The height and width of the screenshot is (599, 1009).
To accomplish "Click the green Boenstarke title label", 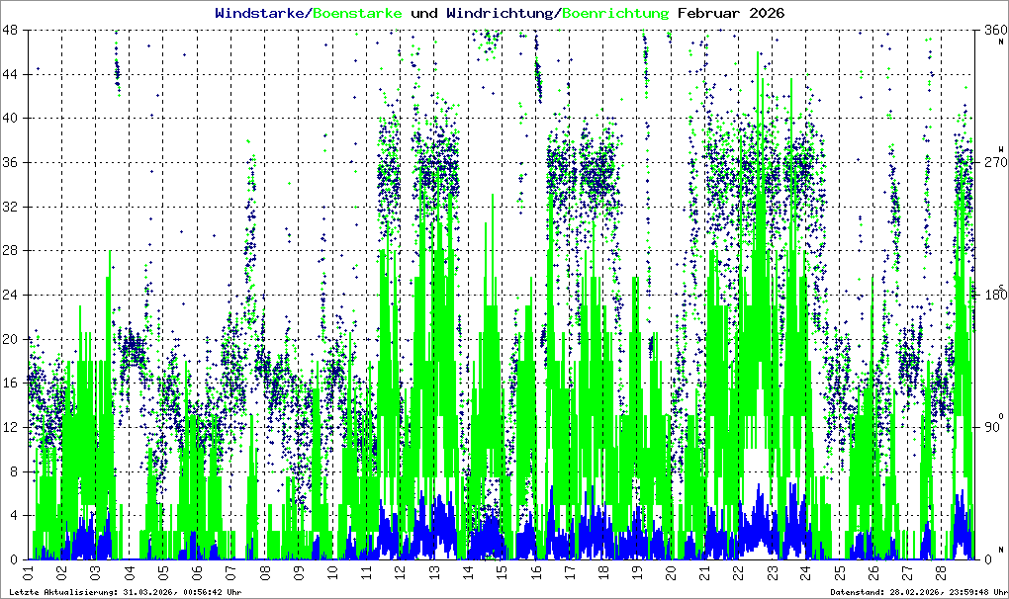I will click(x=357, y=13).
